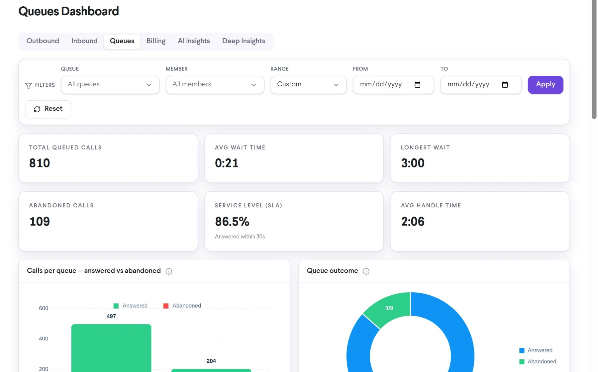Click the Reset filters button
Image resolution: width=598 pixels, height=372 pixels.
click(48, 109)
